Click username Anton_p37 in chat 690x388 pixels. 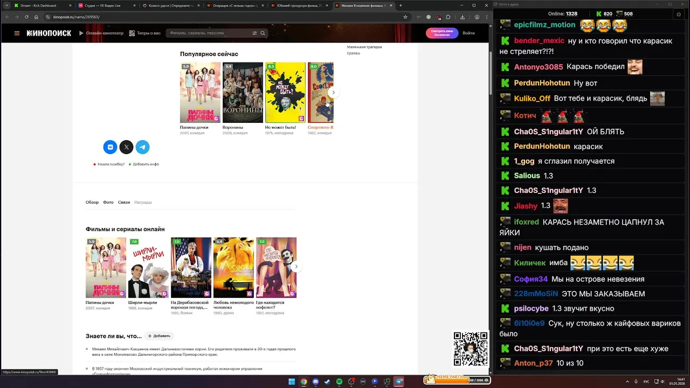pos(534,363)
